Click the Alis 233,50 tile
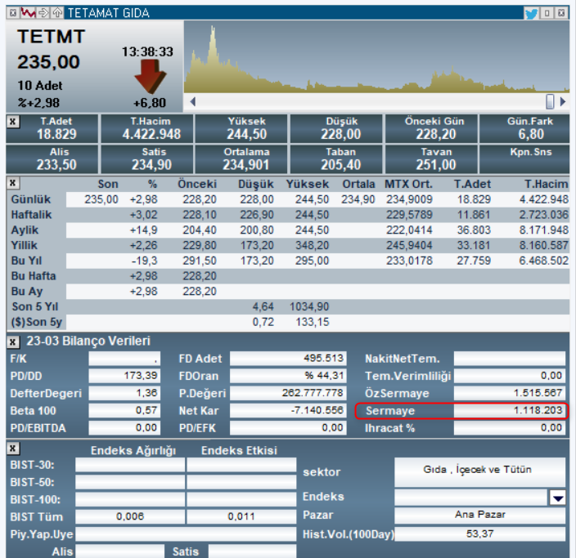This screenshot has width=576, height=558. coord(52,158)
